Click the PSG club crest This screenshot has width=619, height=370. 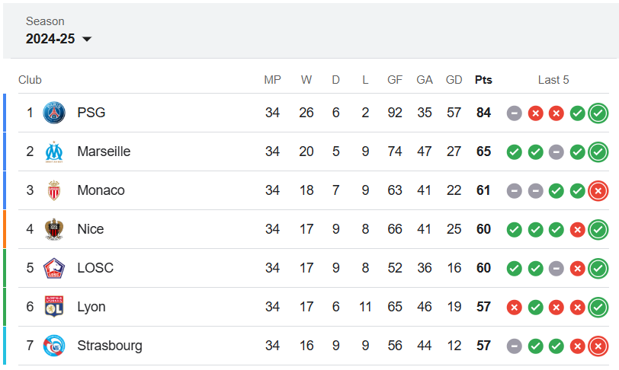(x=54, y=113)
